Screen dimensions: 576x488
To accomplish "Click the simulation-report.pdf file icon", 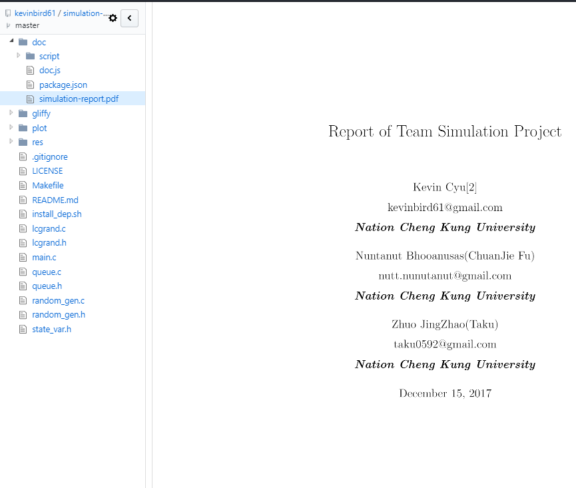I will pyautogui.click(x=30, y=99).
